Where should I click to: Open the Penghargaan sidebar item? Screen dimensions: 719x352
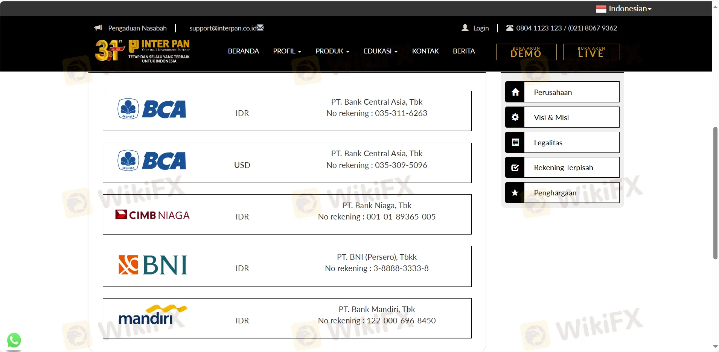click(x=562, y=193)
